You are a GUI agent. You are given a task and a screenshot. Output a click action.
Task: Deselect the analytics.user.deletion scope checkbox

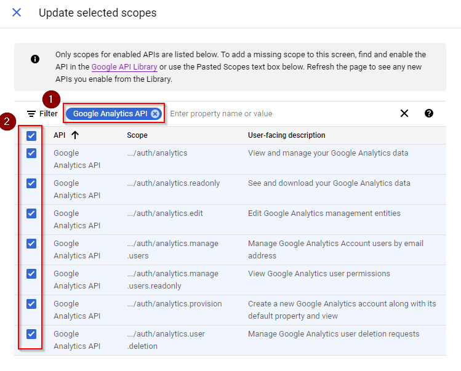(31, 334)
